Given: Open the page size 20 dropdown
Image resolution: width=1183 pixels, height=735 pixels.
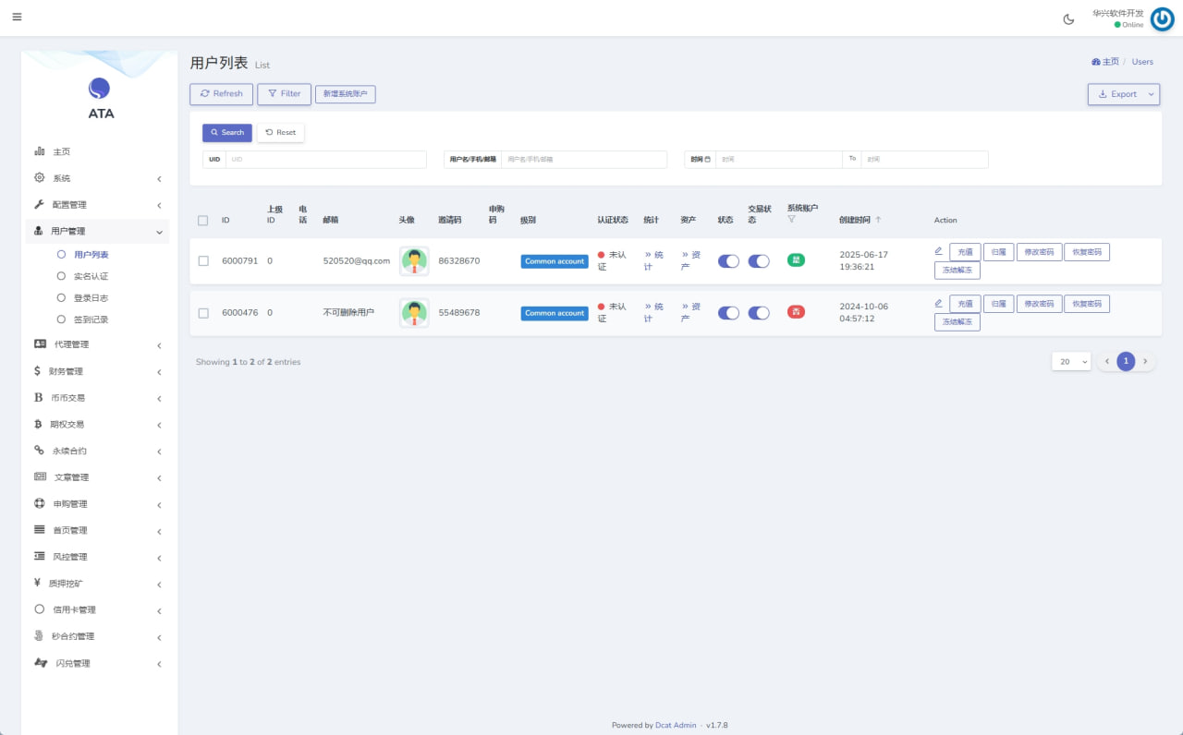Looking at the screenshot, I should (x=1071, y=362).
